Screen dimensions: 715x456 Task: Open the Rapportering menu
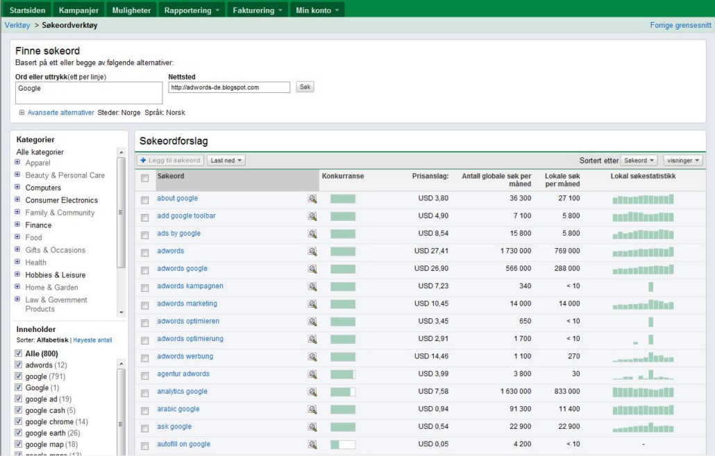192,10
